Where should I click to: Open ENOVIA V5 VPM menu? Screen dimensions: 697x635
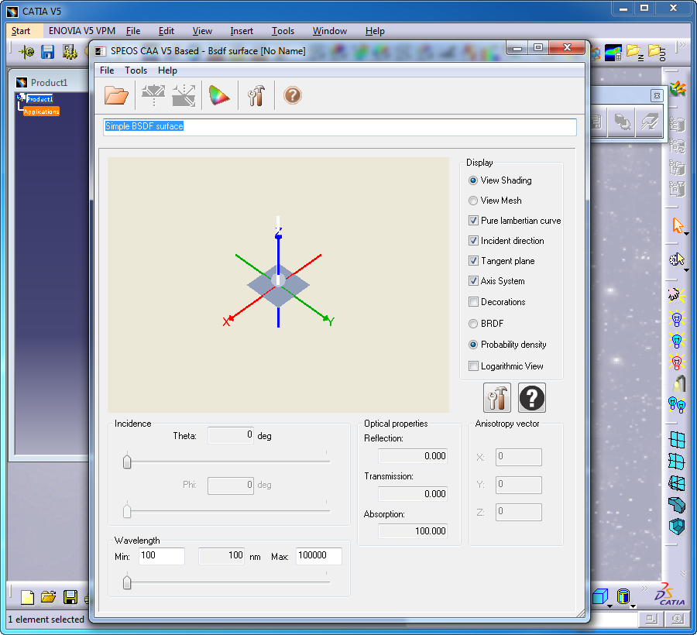point(82,31)
